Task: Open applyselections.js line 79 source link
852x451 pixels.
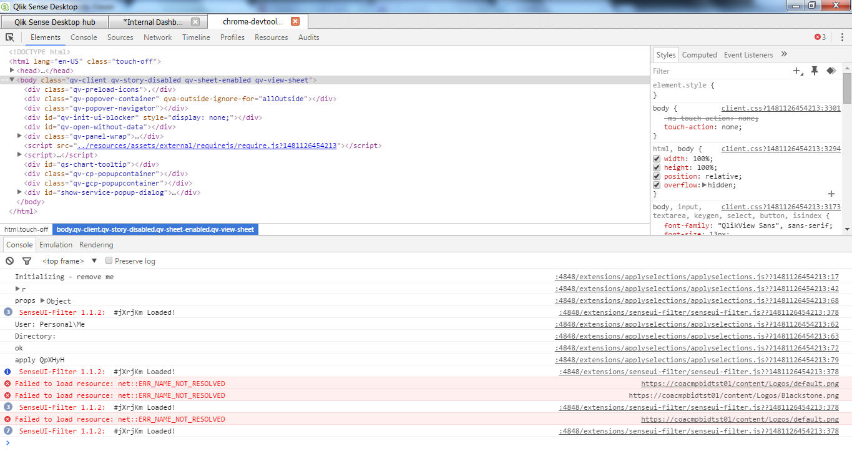Action: pos(697,360)
